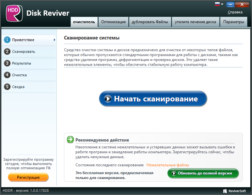Viewport: 252px width, 195px height.
Task: Click the green recommended action arrow icon
Action: (x=70, y=140)
